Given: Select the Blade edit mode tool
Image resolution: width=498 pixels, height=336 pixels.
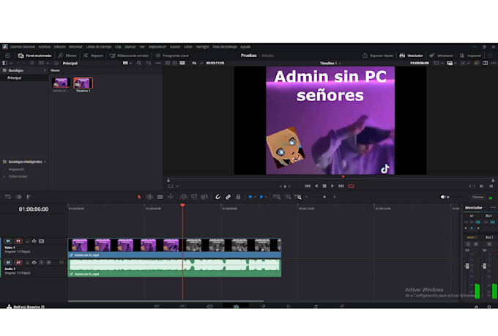Looking at the screenshot, I should (x=171, y=197).
